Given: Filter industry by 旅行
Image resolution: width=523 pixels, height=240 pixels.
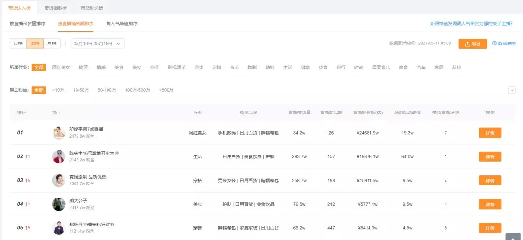Looking at the screenshot, I should (x=341, y=67).
